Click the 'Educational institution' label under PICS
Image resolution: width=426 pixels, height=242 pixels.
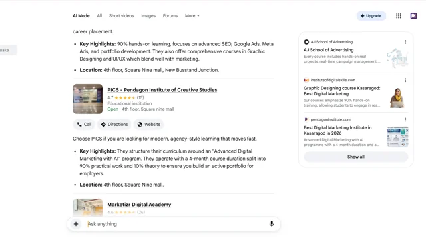[x=130, y=103]
